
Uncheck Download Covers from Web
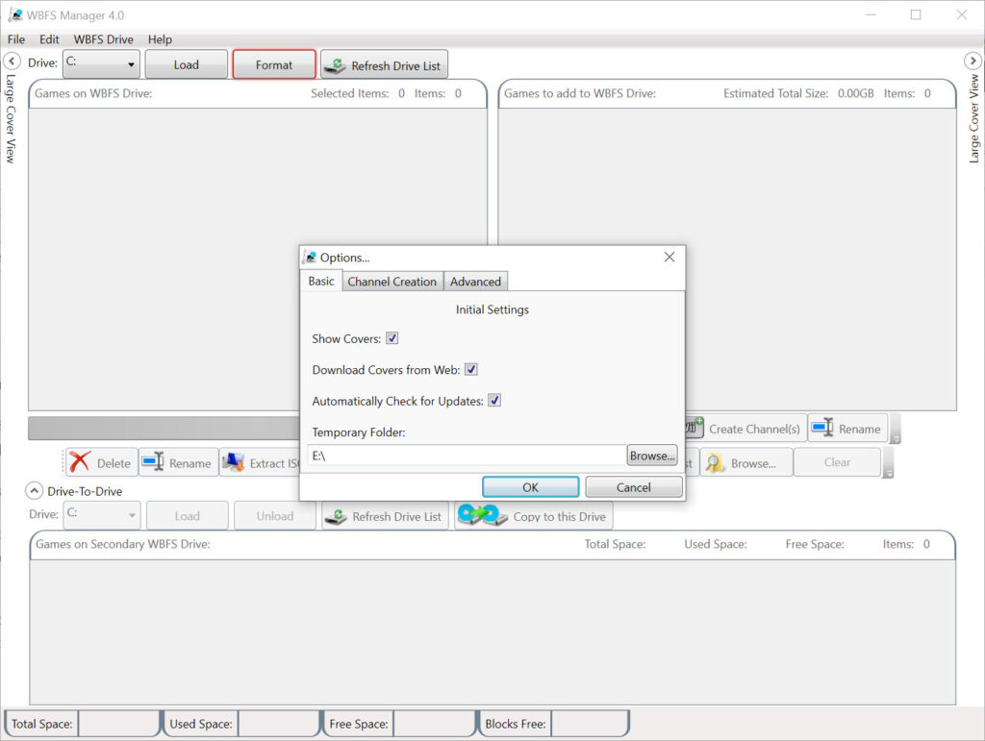471,370
